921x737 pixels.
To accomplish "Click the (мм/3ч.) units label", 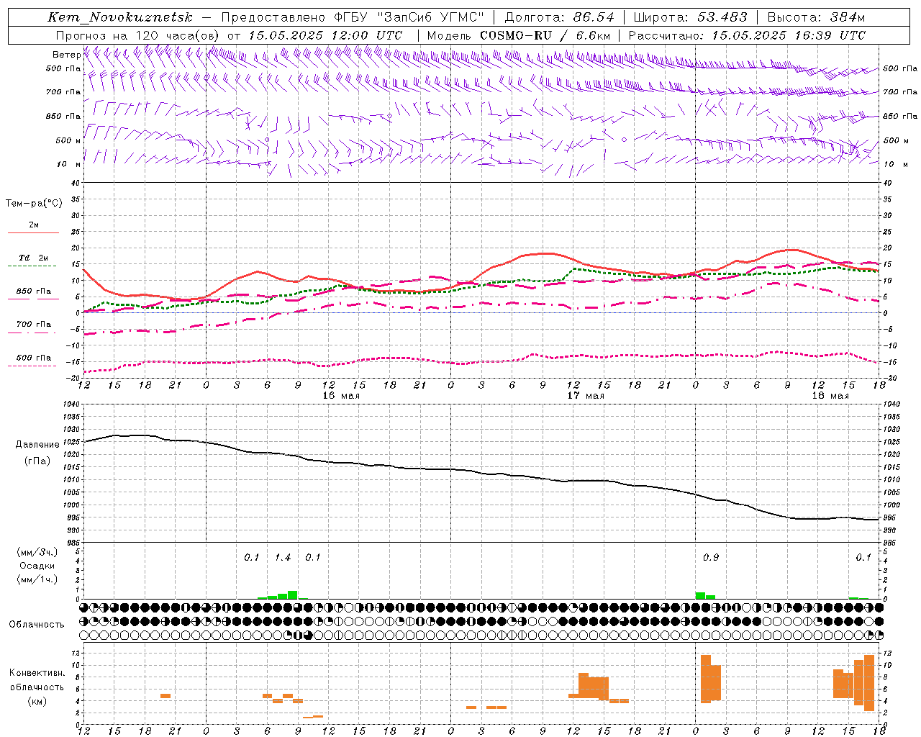I will pos(37,552).
